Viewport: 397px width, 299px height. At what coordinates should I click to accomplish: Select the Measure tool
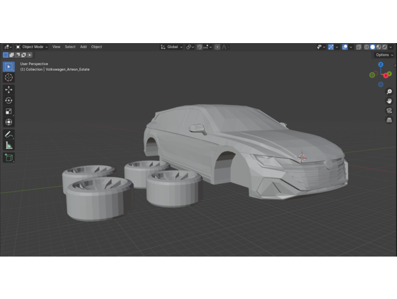9,145
